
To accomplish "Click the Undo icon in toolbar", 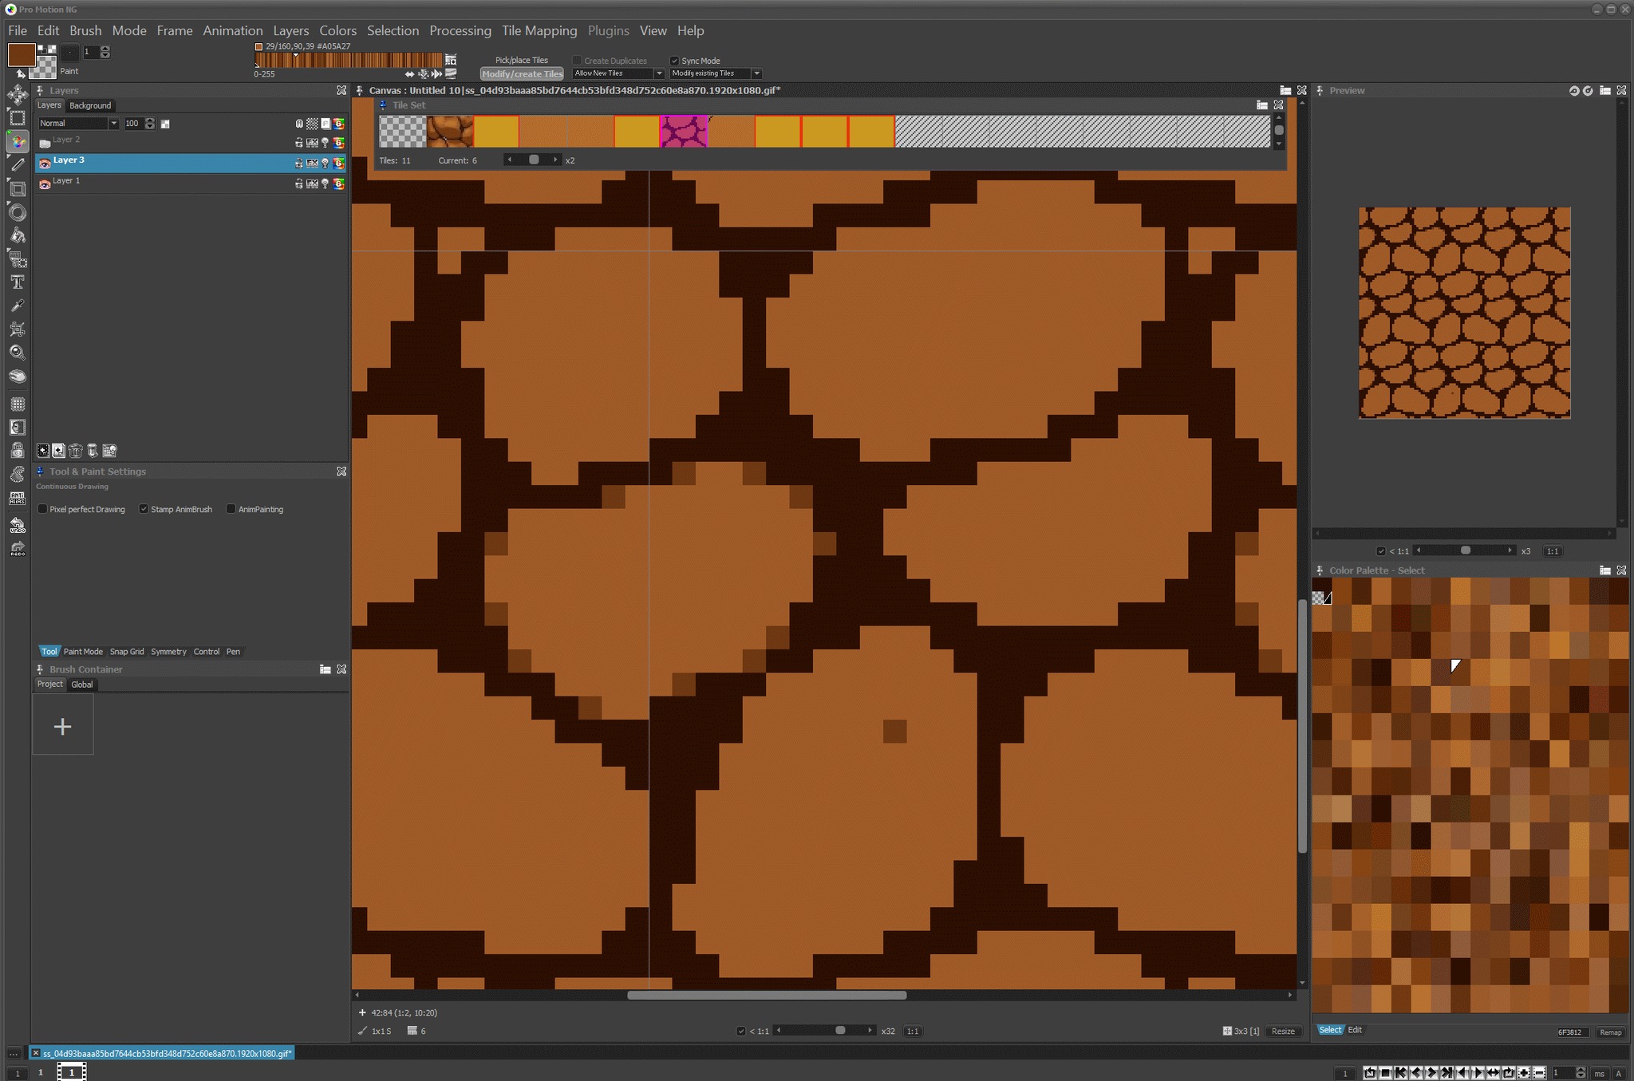I will pos(17,525).
